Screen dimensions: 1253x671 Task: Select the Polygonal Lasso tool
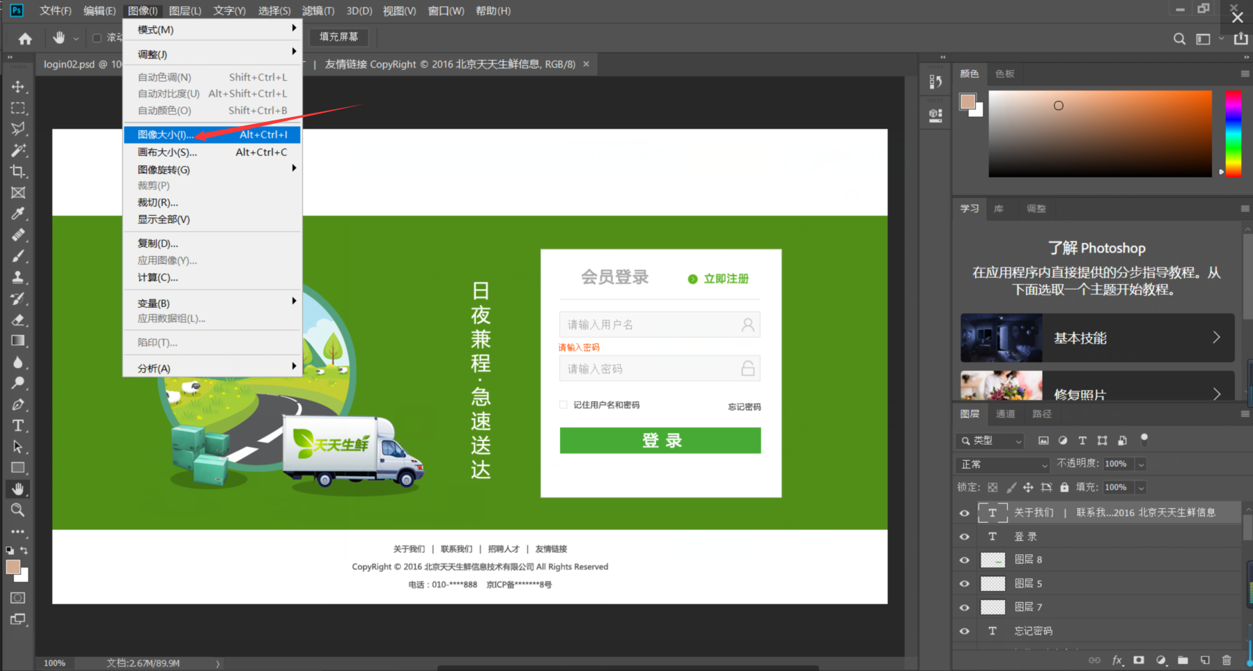pos(18,129)
